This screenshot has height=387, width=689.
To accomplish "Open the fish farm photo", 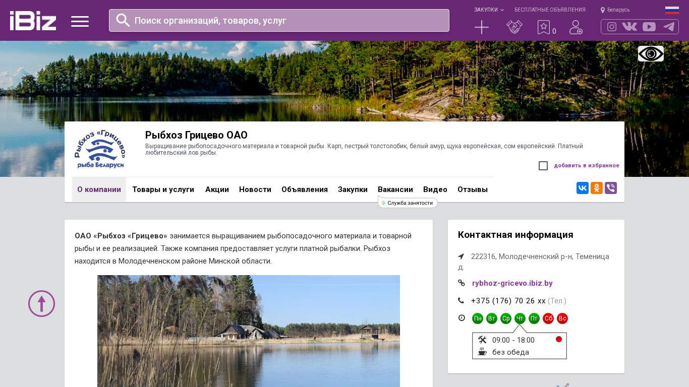I will point(249,331).
